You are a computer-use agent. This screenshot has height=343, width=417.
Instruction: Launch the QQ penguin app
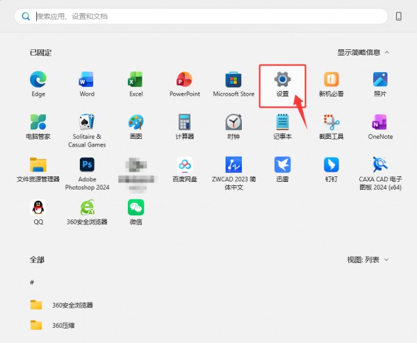click(x=38, y=212)
